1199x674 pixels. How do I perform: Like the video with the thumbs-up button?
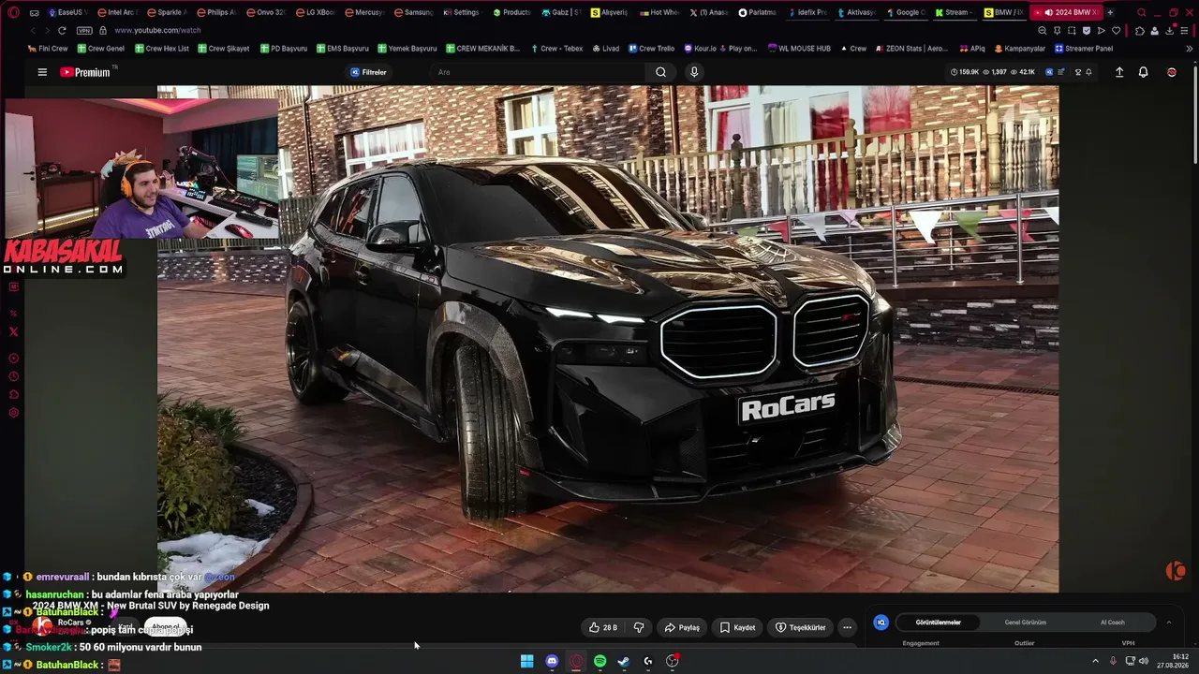tap(602, 627)
